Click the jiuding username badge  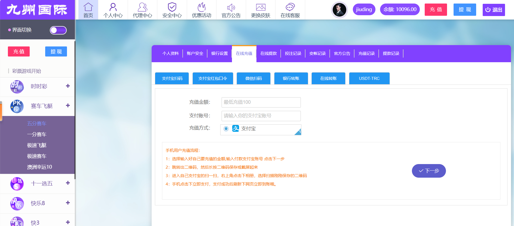coord(364,10)
